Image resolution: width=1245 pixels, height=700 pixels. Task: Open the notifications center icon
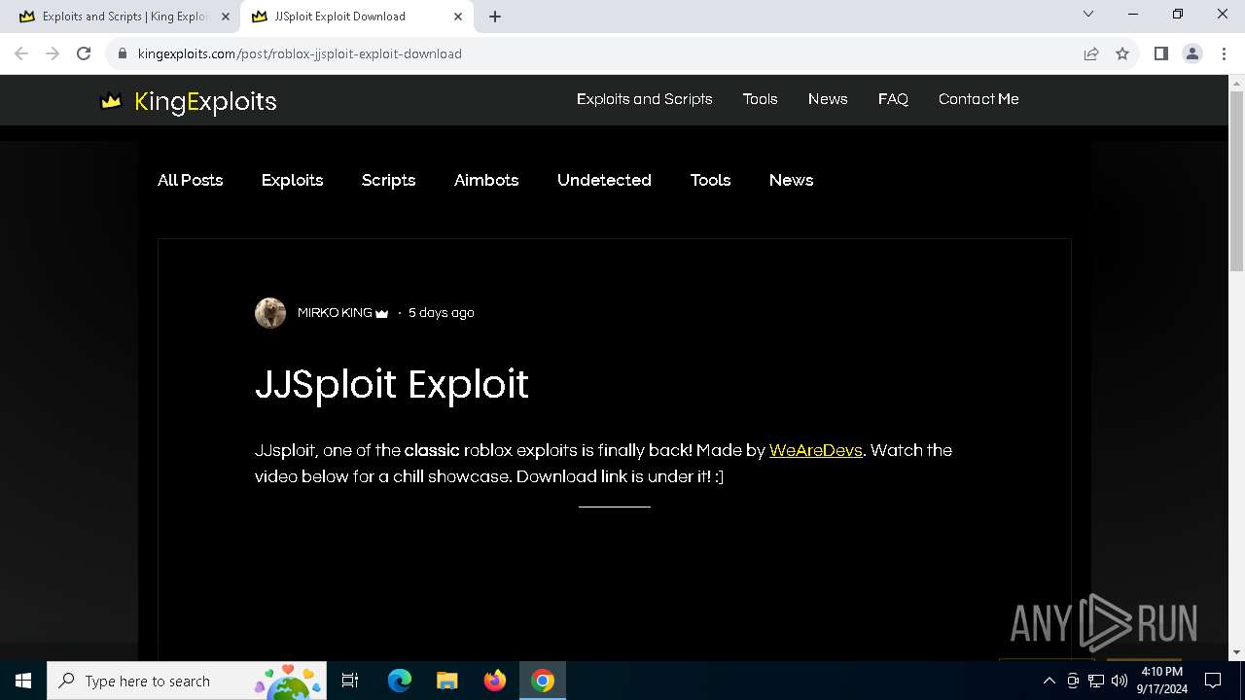point(1213,681)
